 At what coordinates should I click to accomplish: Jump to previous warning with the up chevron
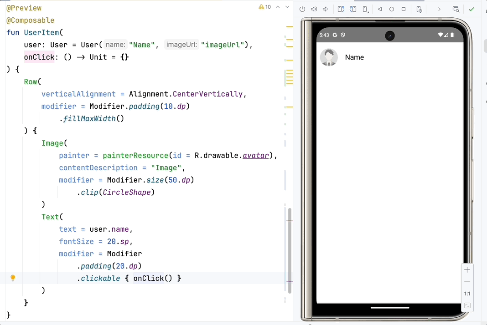pyautogui.click(x=277, y=7)
